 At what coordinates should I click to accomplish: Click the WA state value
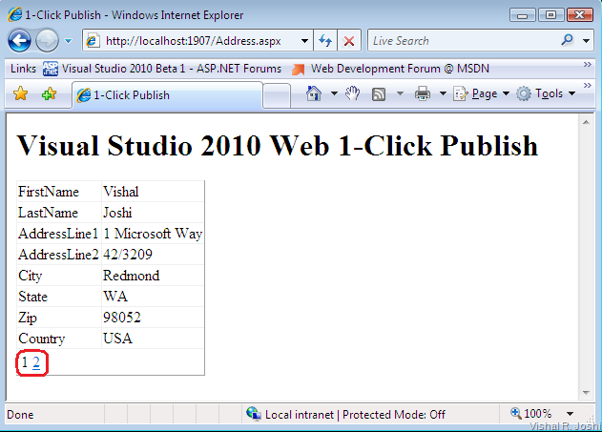coord(115,297)
